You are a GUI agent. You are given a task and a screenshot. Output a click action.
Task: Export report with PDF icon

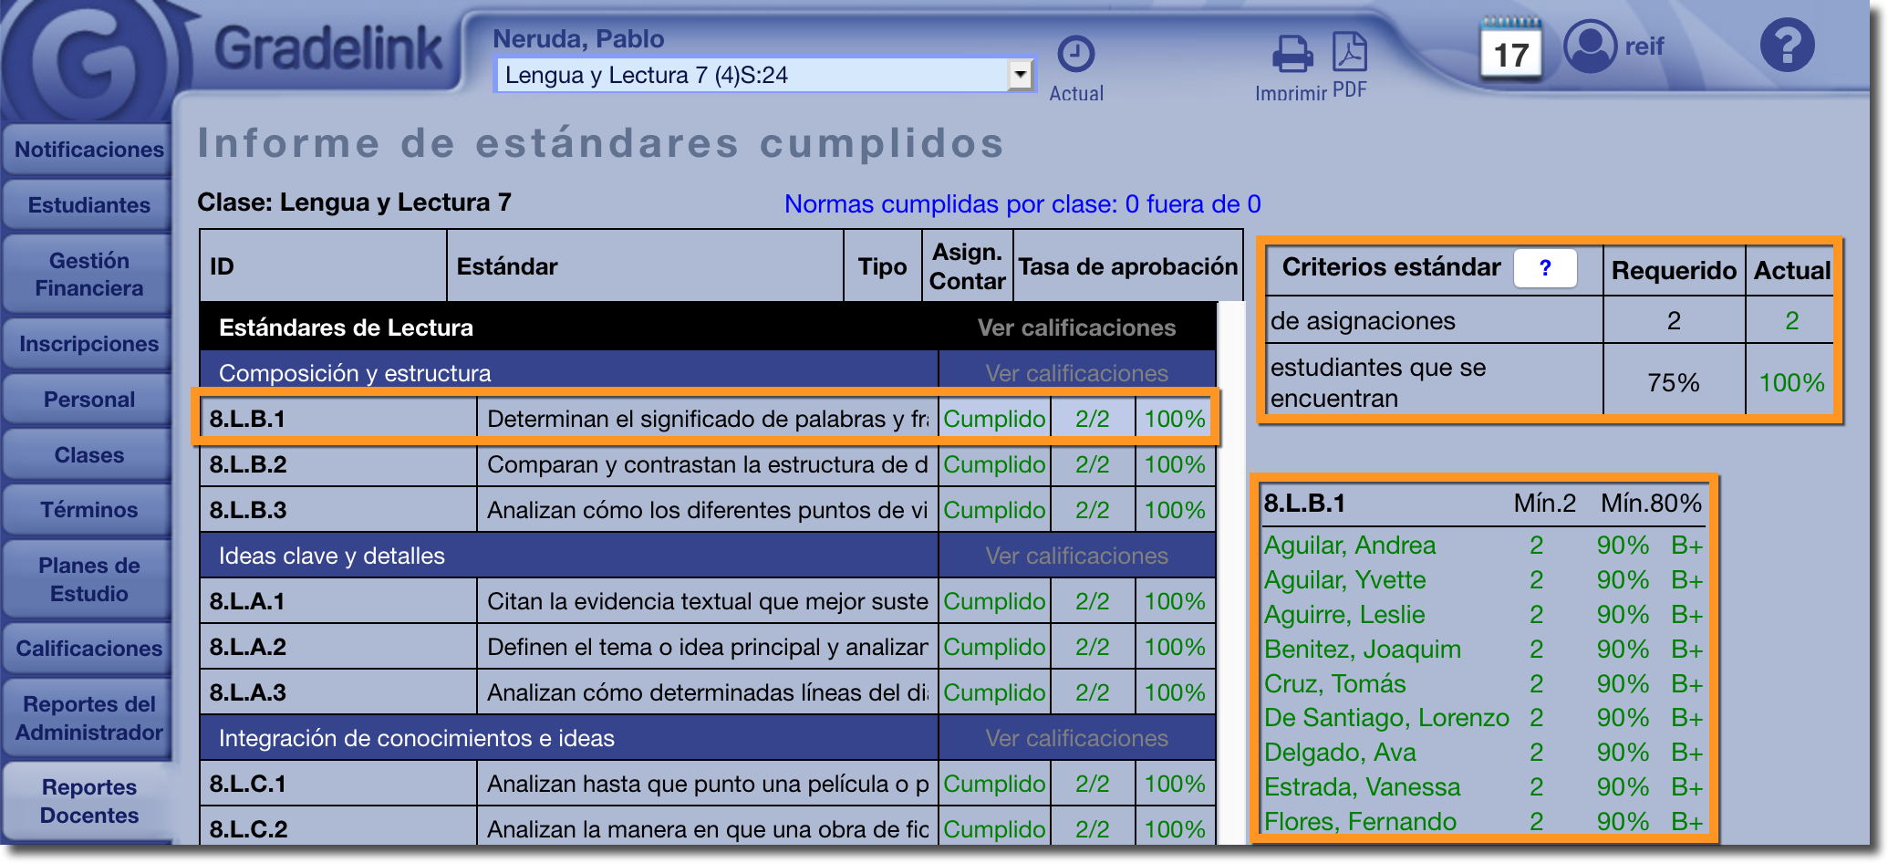(1350, 53)
